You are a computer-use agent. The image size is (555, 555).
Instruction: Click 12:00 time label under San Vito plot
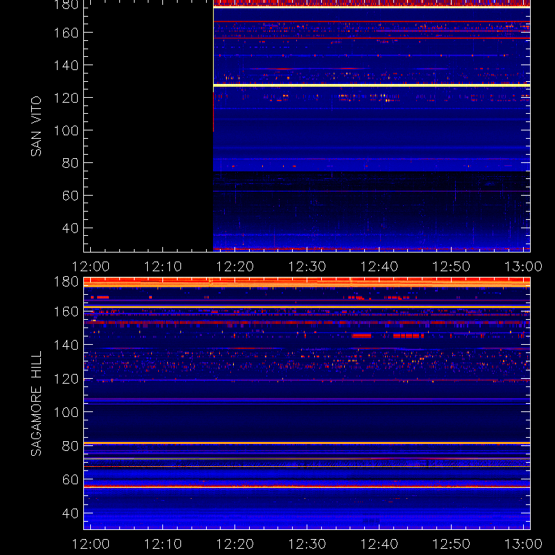91,266
